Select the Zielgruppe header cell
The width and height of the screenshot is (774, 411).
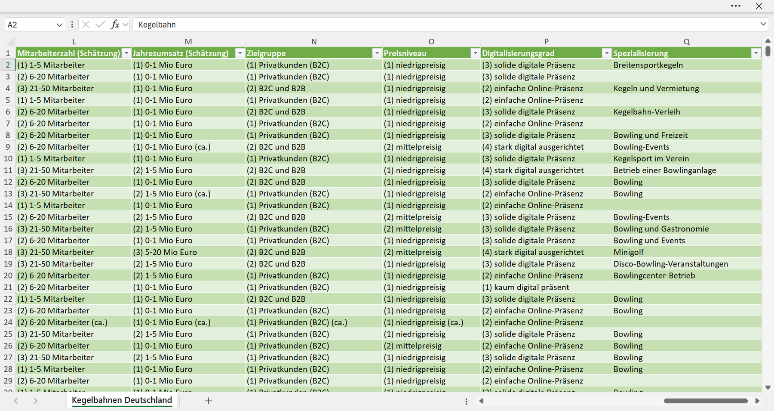(314, 53)
